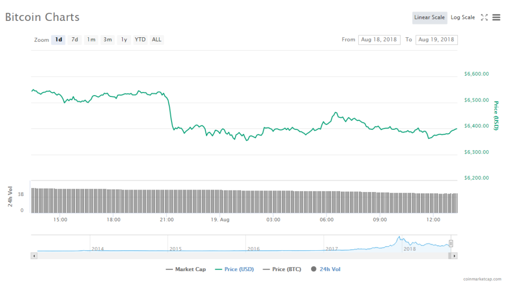Viewport: 509px width, 284px height.
Task: Grab the navigator range handle
Action: tap(451, 243)
